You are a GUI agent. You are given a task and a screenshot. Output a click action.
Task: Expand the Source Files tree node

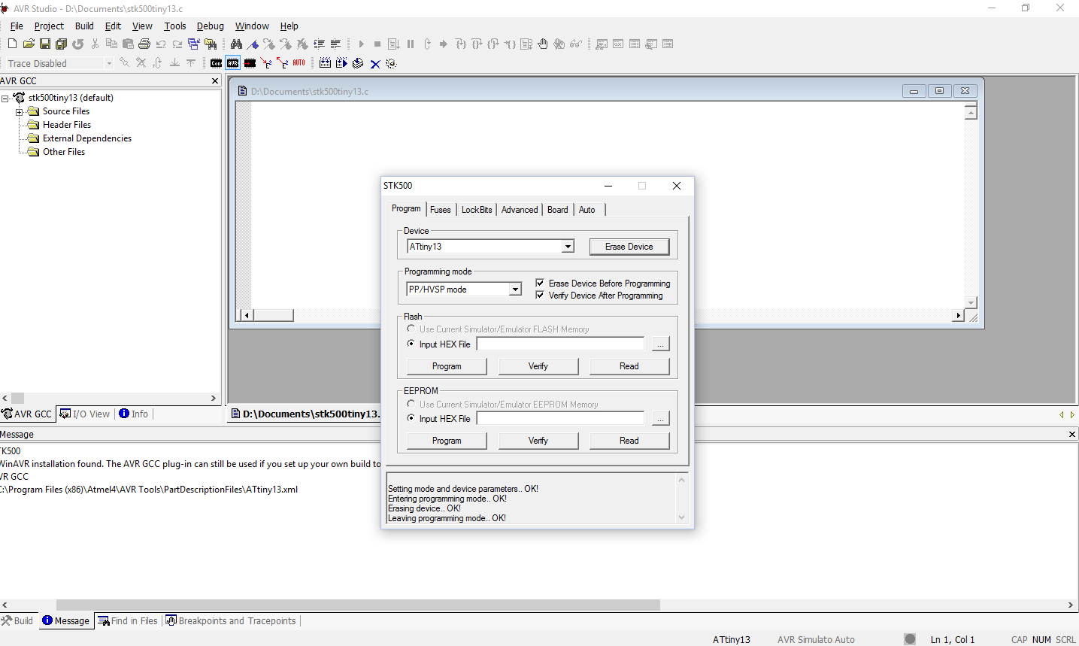[20, 111]
